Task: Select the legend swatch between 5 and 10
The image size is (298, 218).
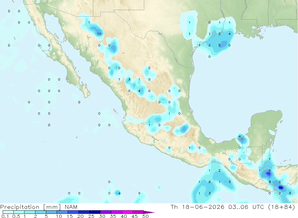Action: [52, 212]
